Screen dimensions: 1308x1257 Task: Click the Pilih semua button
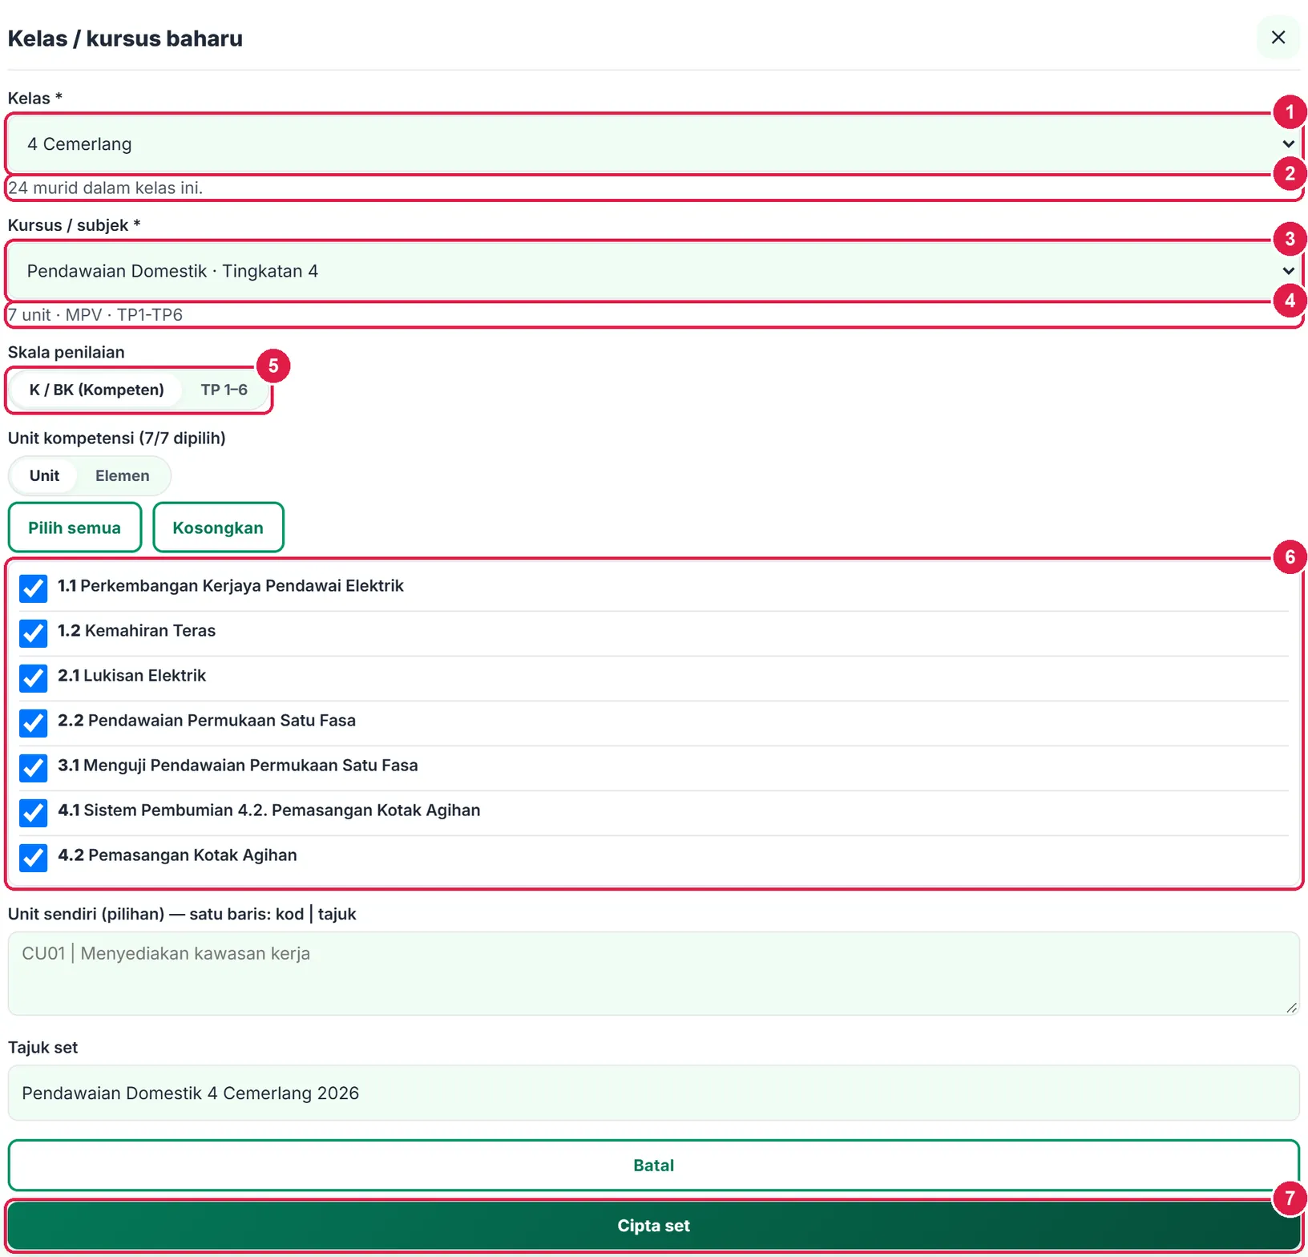point(75,527)
